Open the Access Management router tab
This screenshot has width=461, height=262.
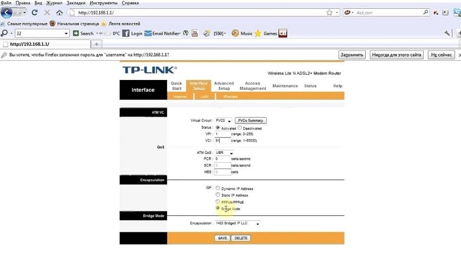253,86
